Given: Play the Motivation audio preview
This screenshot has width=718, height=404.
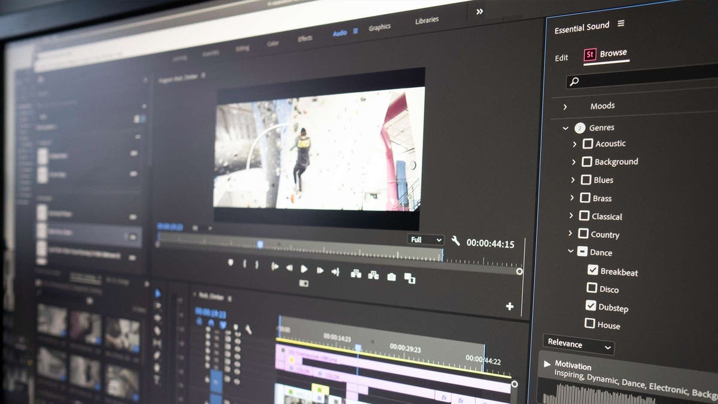Looking at the screenshot, I should point(547,364).
